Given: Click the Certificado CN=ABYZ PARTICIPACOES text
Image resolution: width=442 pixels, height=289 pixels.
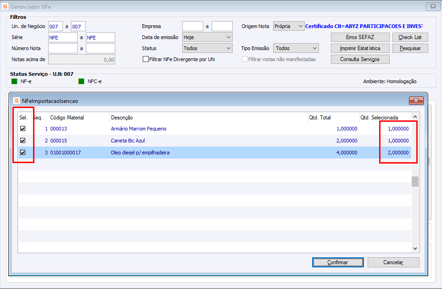Looking at the screenshot, I should tap(364, 26).
